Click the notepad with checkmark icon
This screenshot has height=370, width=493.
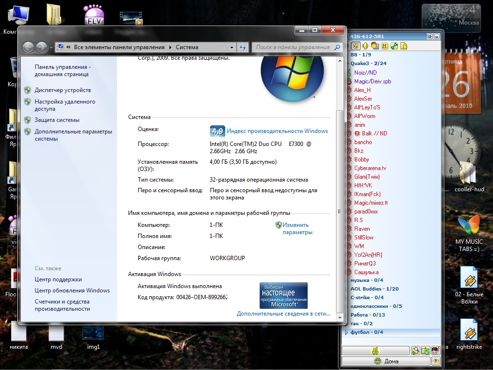tap(426, 351)
